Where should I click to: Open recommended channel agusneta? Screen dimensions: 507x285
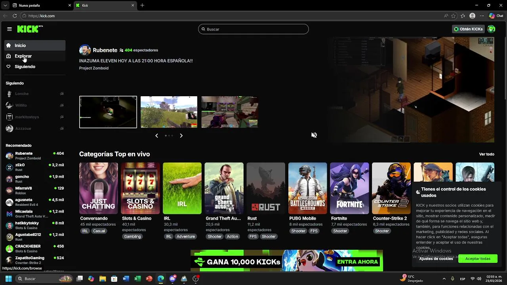click(x=35, y=202)
